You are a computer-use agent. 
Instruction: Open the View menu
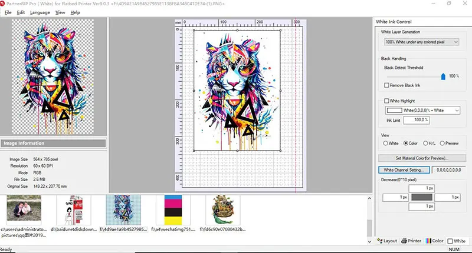click(60, 12)
